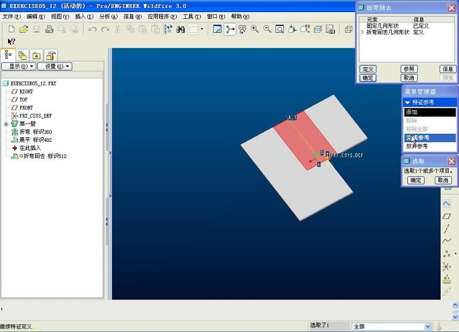Toggle the spin center display button
The height and width of the screenshot is (332, 459).
point(230,29)
